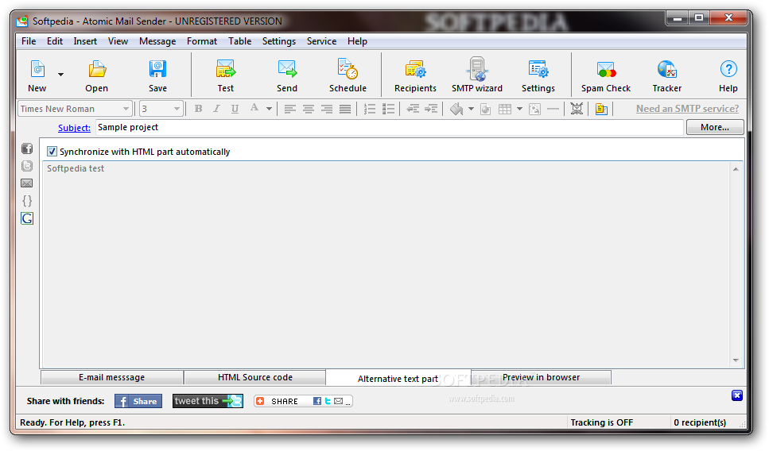Open the font size dropdown showing 3
The height and width of the screenshot is (451, 769).
[x=177, y=109]
